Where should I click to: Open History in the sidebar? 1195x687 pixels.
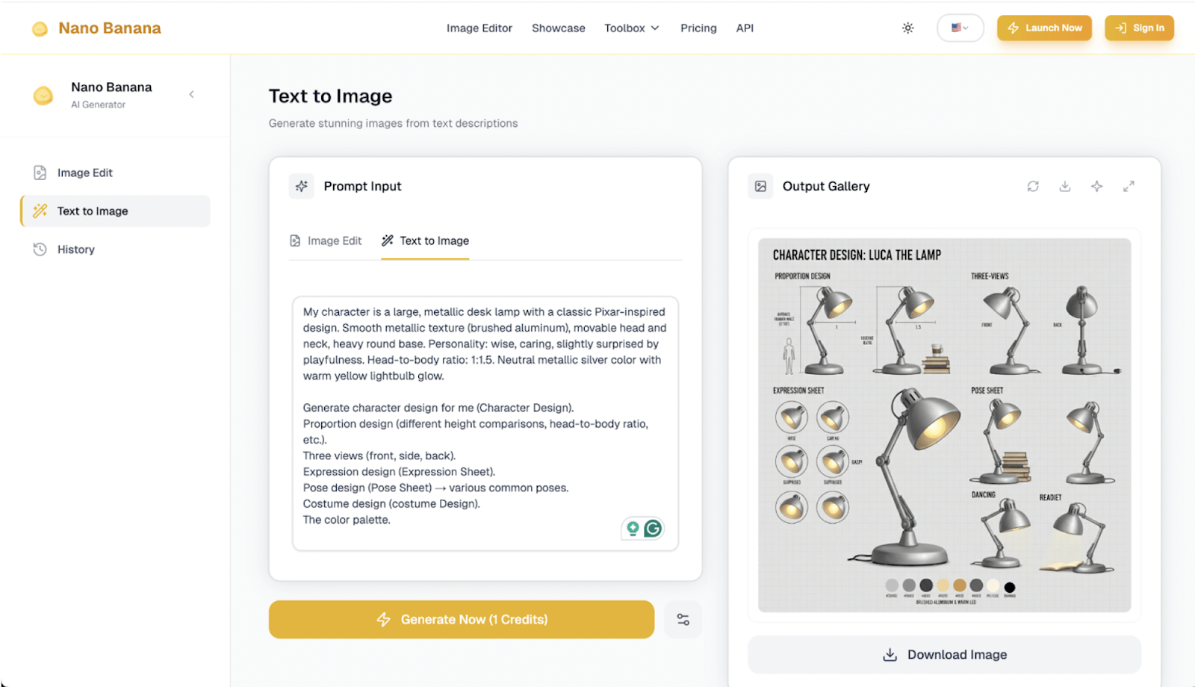[75, 249]
